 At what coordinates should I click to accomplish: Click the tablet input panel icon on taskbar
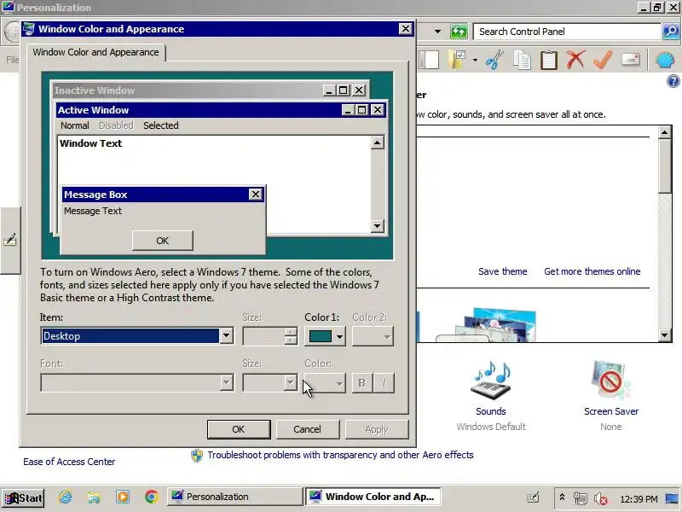pyautogui.click(x=533, y=497)
